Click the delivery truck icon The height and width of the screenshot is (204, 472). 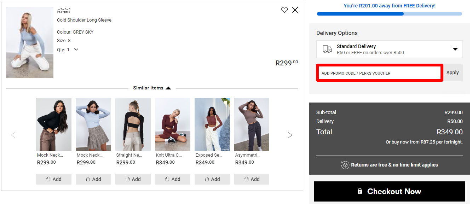[327, 49]
